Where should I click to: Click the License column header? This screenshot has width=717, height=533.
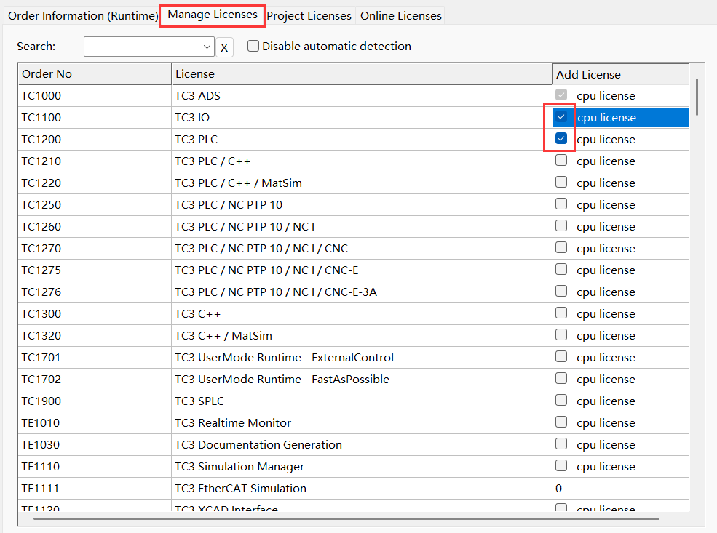[x=362, y=74]
